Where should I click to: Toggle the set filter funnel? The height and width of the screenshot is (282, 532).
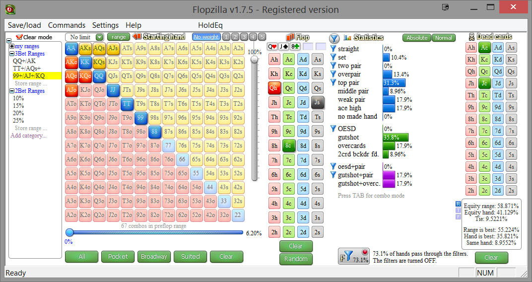(x=333, y=58)
